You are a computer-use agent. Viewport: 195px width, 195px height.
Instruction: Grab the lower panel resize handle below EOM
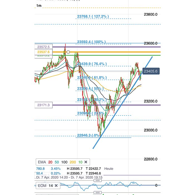pyautogui.click(x=97, y=192)
